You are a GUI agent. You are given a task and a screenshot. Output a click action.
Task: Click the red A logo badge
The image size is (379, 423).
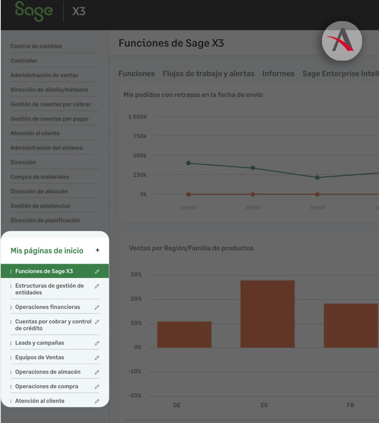pyautogui.click(x=342, y=41)
